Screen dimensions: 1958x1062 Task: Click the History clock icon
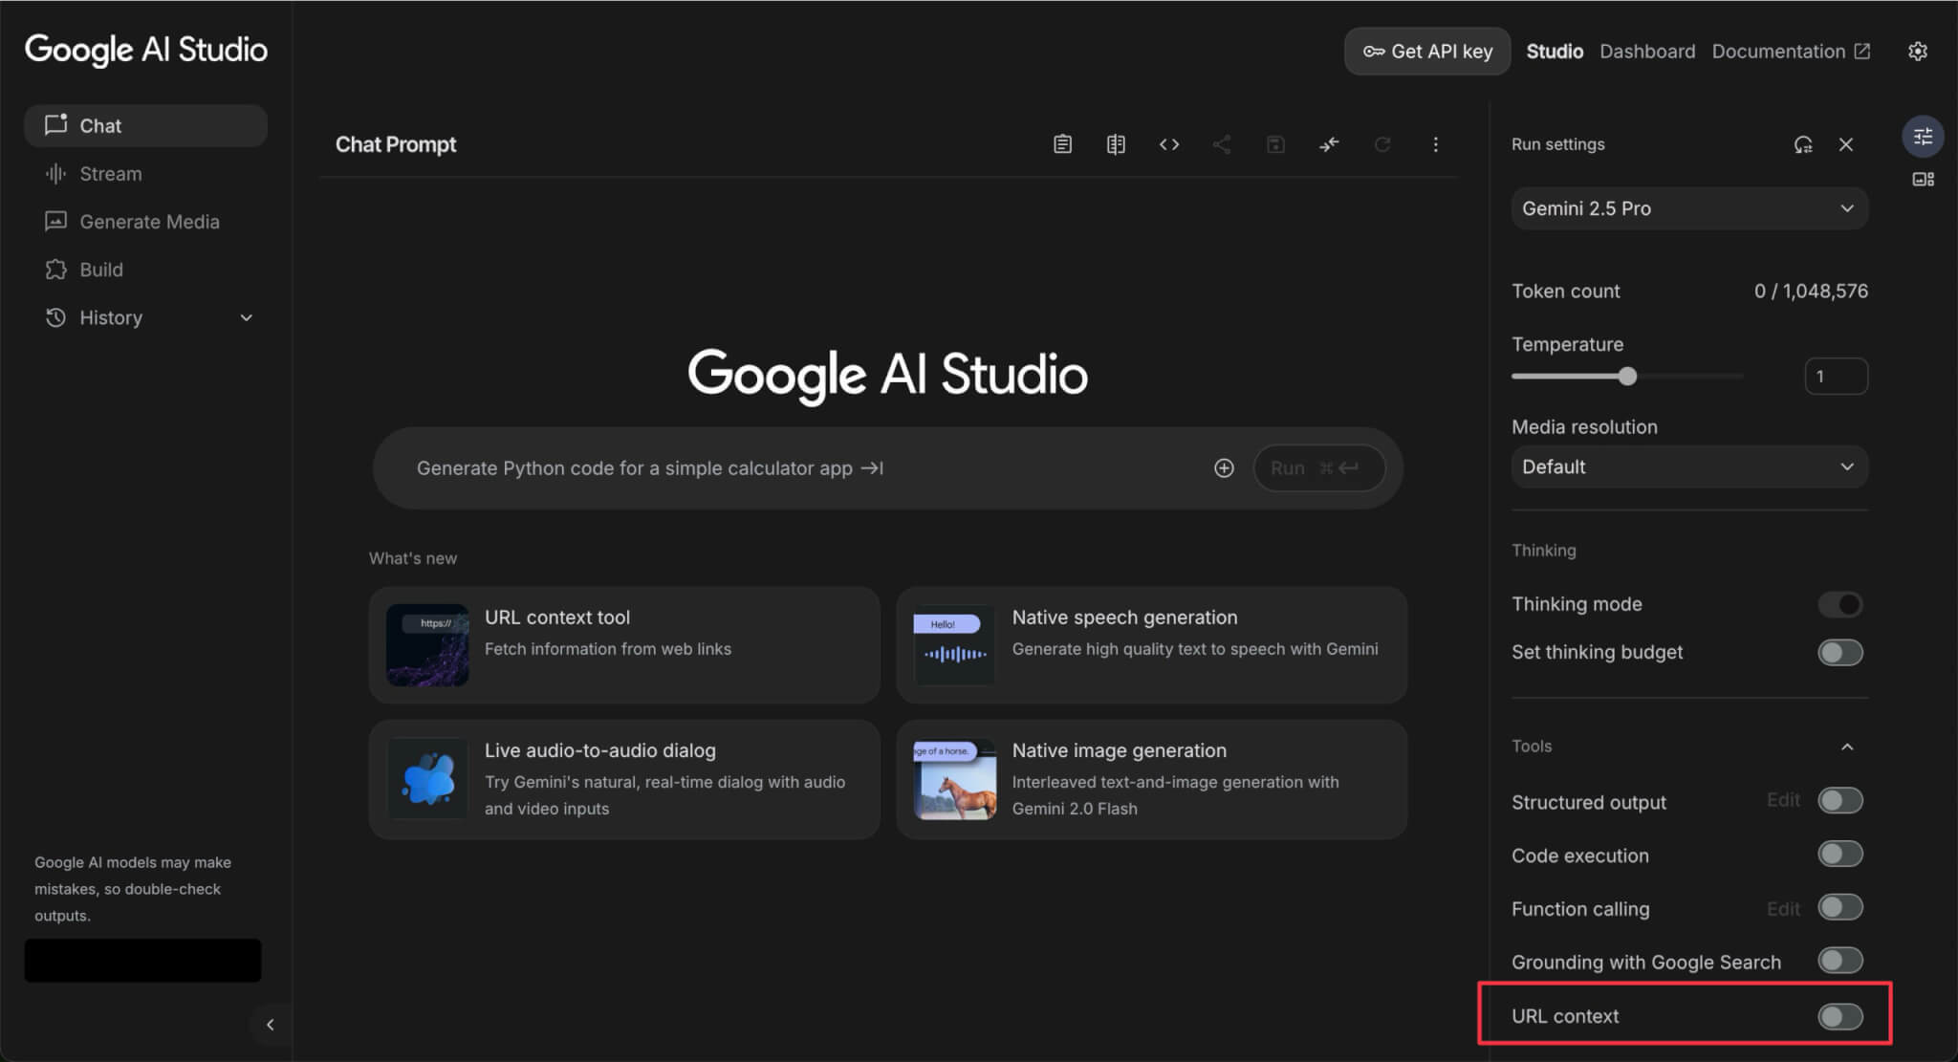click(55, 317)
